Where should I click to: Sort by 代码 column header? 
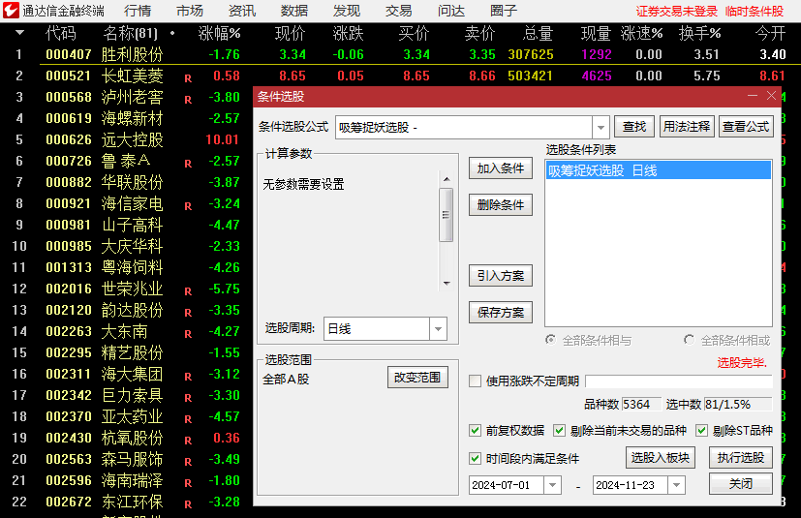click(x=61, y=34)
